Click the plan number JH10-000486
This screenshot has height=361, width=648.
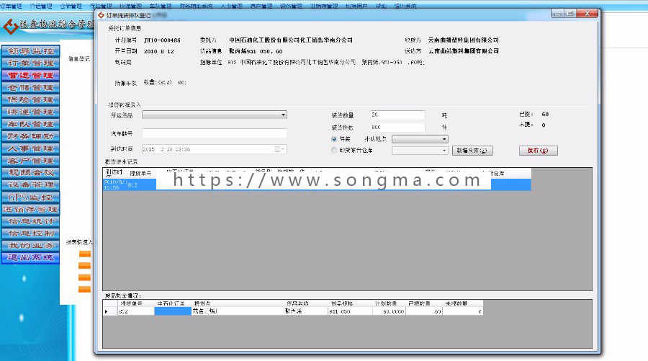(162, 40)
